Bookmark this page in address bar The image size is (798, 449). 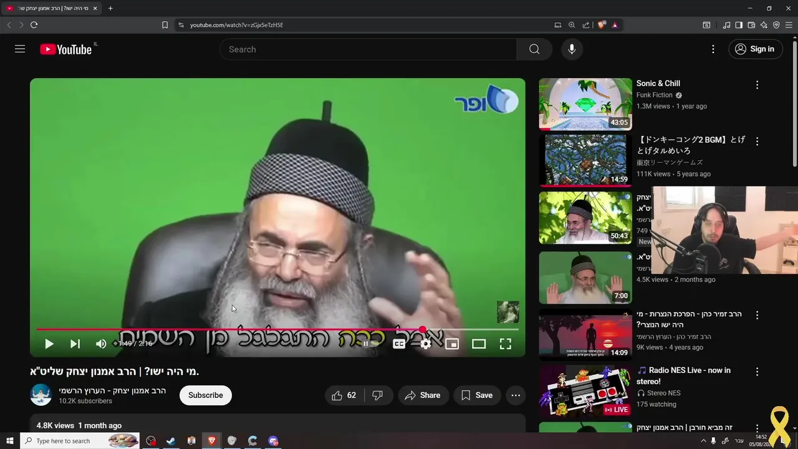coord(165,25)
